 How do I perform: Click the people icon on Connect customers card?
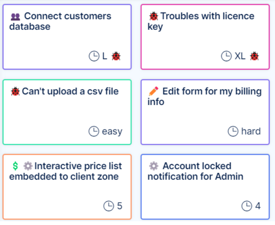pos(15,16)
